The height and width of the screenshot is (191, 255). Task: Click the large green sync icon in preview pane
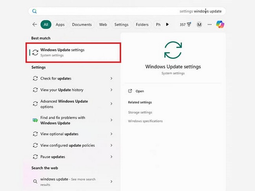(173, 50)
